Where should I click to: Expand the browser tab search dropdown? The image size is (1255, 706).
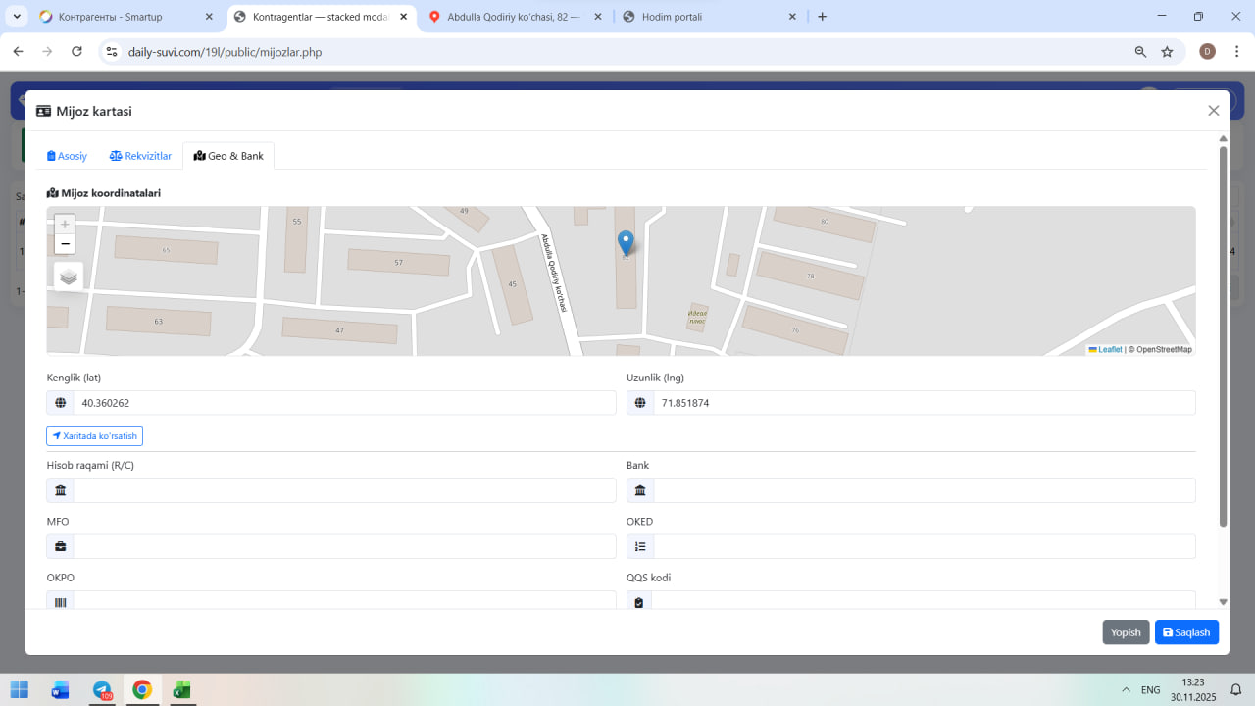tap(17, 17)
